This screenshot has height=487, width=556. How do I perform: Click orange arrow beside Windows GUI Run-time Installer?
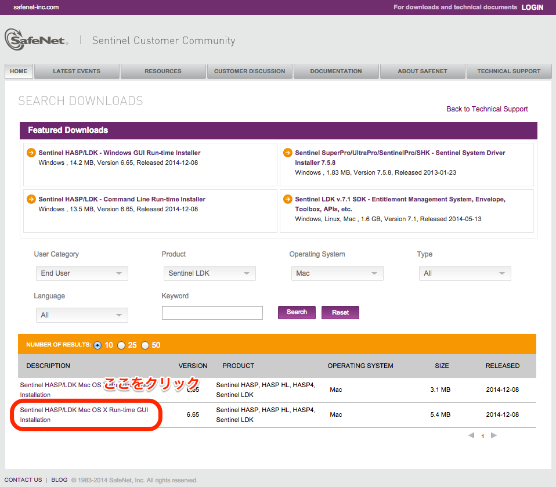(31, 153)
